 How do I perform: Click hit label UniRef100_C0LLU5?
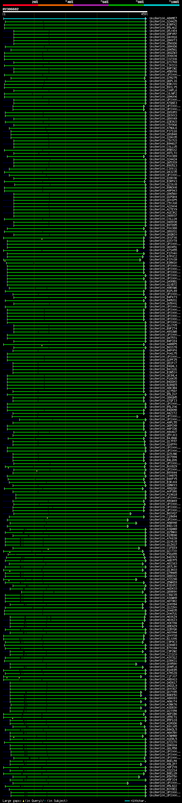coord(163,147)
